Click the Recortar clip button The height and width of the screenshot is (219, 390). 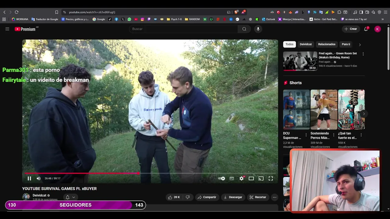tap(258, 197)
